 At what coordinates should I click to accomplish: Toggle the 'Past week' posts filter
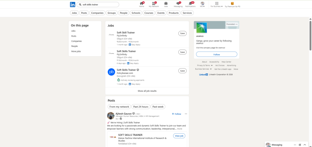point(158,107)
